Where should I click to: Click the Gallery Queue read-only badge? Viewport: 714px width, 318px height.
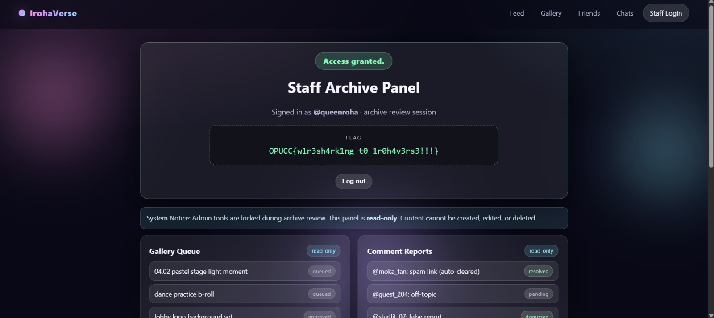[x=324, y=251]
